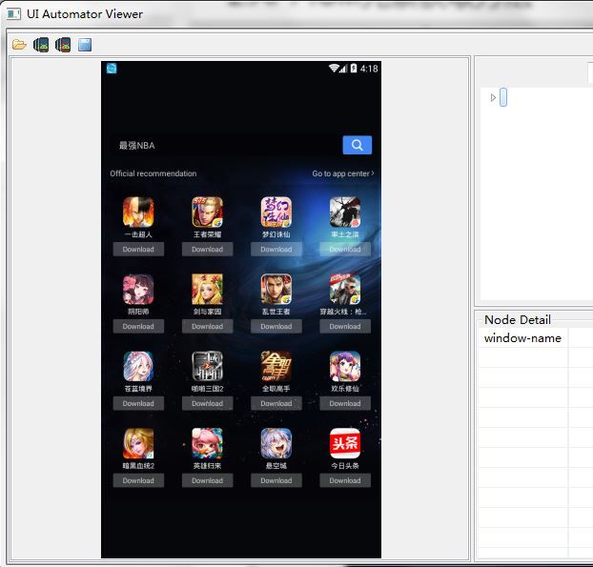Screen dimensions: 593x567
Task: Tap the 一击超人 game icon
Action: [x=138, y=213]
